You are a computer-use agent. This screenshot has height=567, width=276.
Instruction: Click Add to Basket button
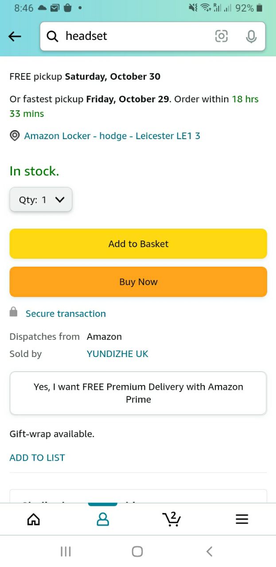[138, 244]
